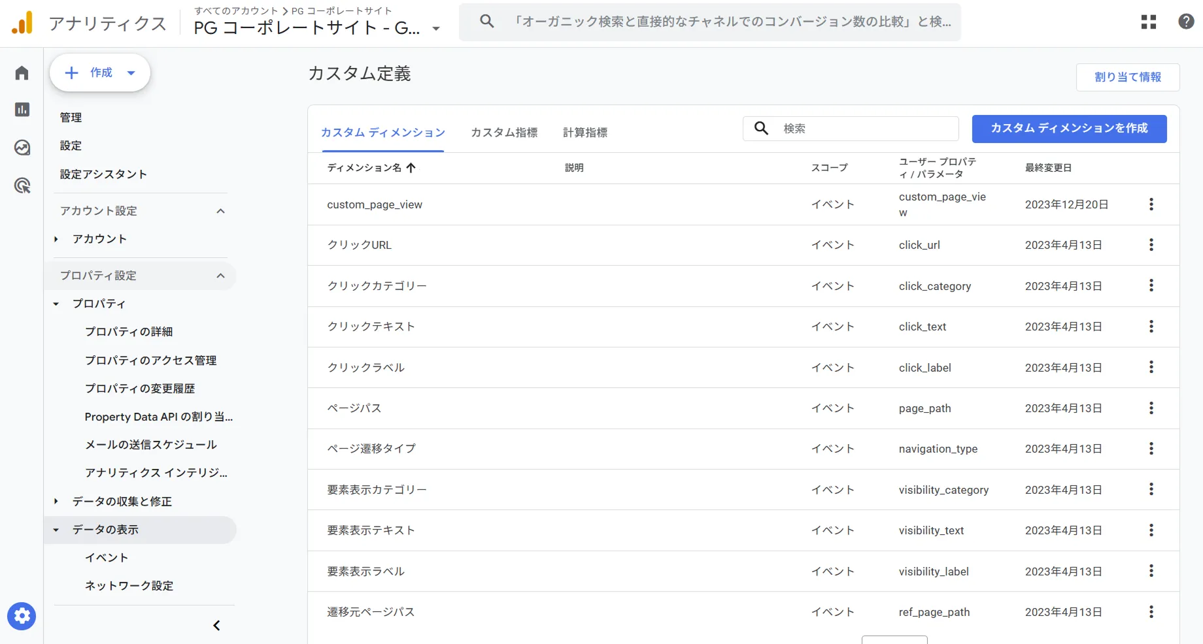This screenshot has height=644, width=1203.
Task: Open the help question mark icon
Action: 1186,22
